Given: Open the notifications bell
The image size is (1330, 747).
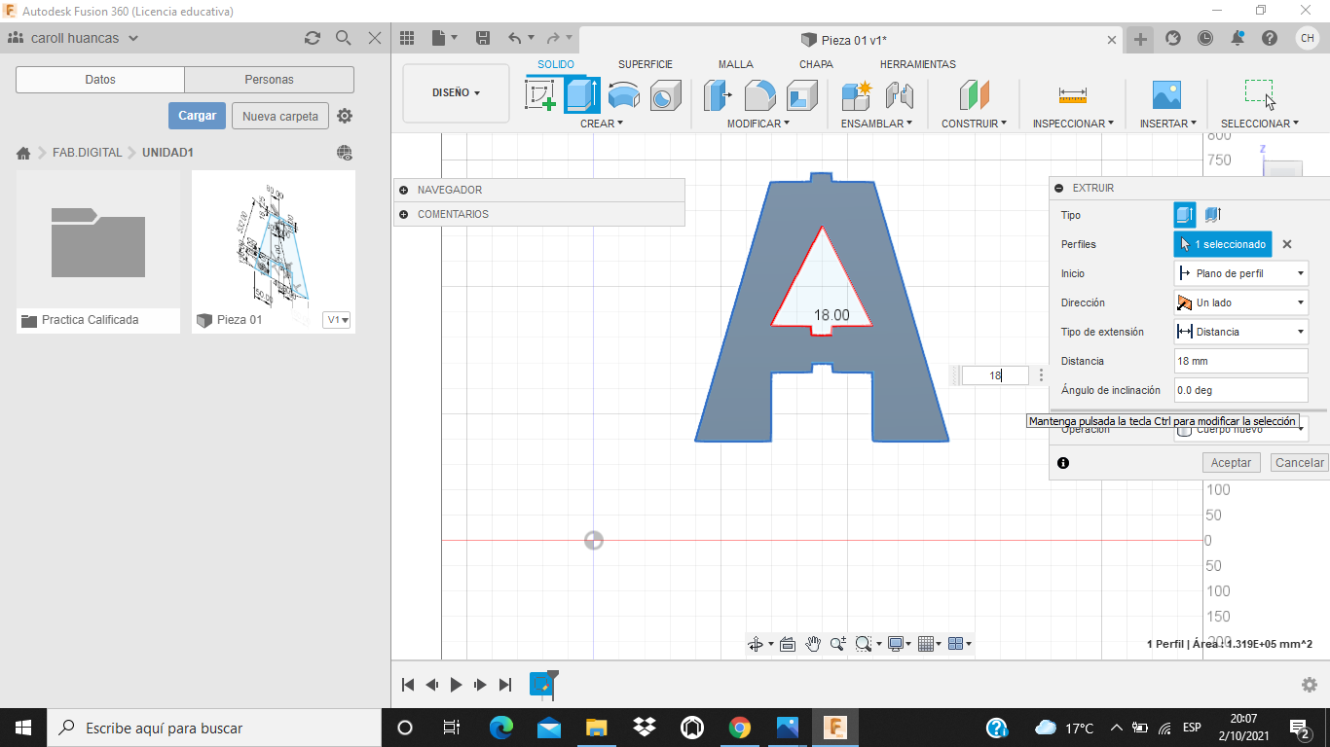Looking at the screenshot, I should [x=1238, y=38].
